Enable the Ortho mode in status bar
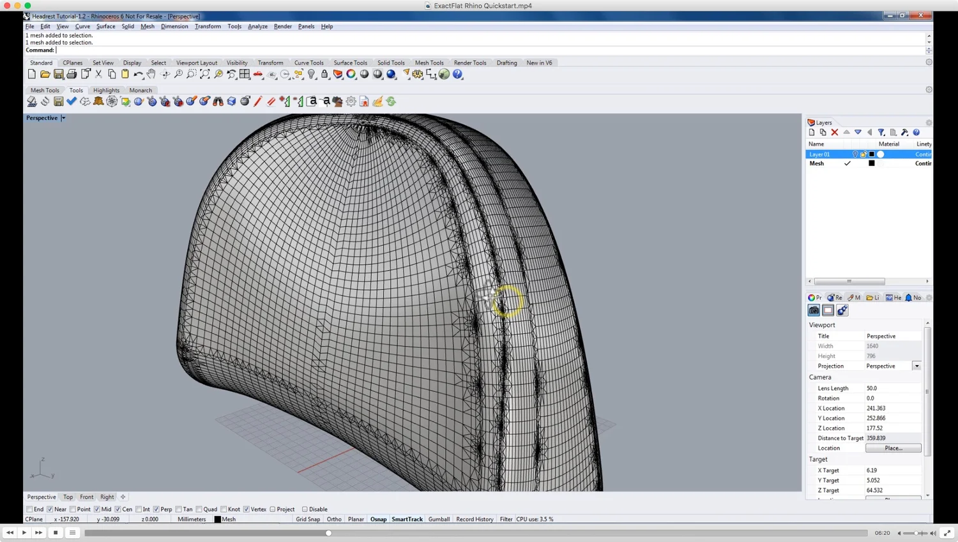Screen dimensions: 958x542 (x=334, y=519)
